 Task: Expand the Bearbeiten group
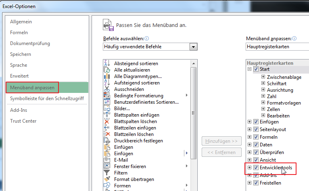[263, 115]
